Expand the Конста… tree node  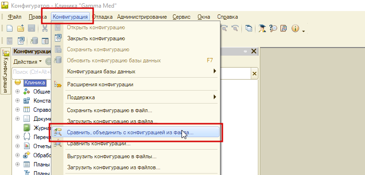pyautogui.click(x=17, y=101)
